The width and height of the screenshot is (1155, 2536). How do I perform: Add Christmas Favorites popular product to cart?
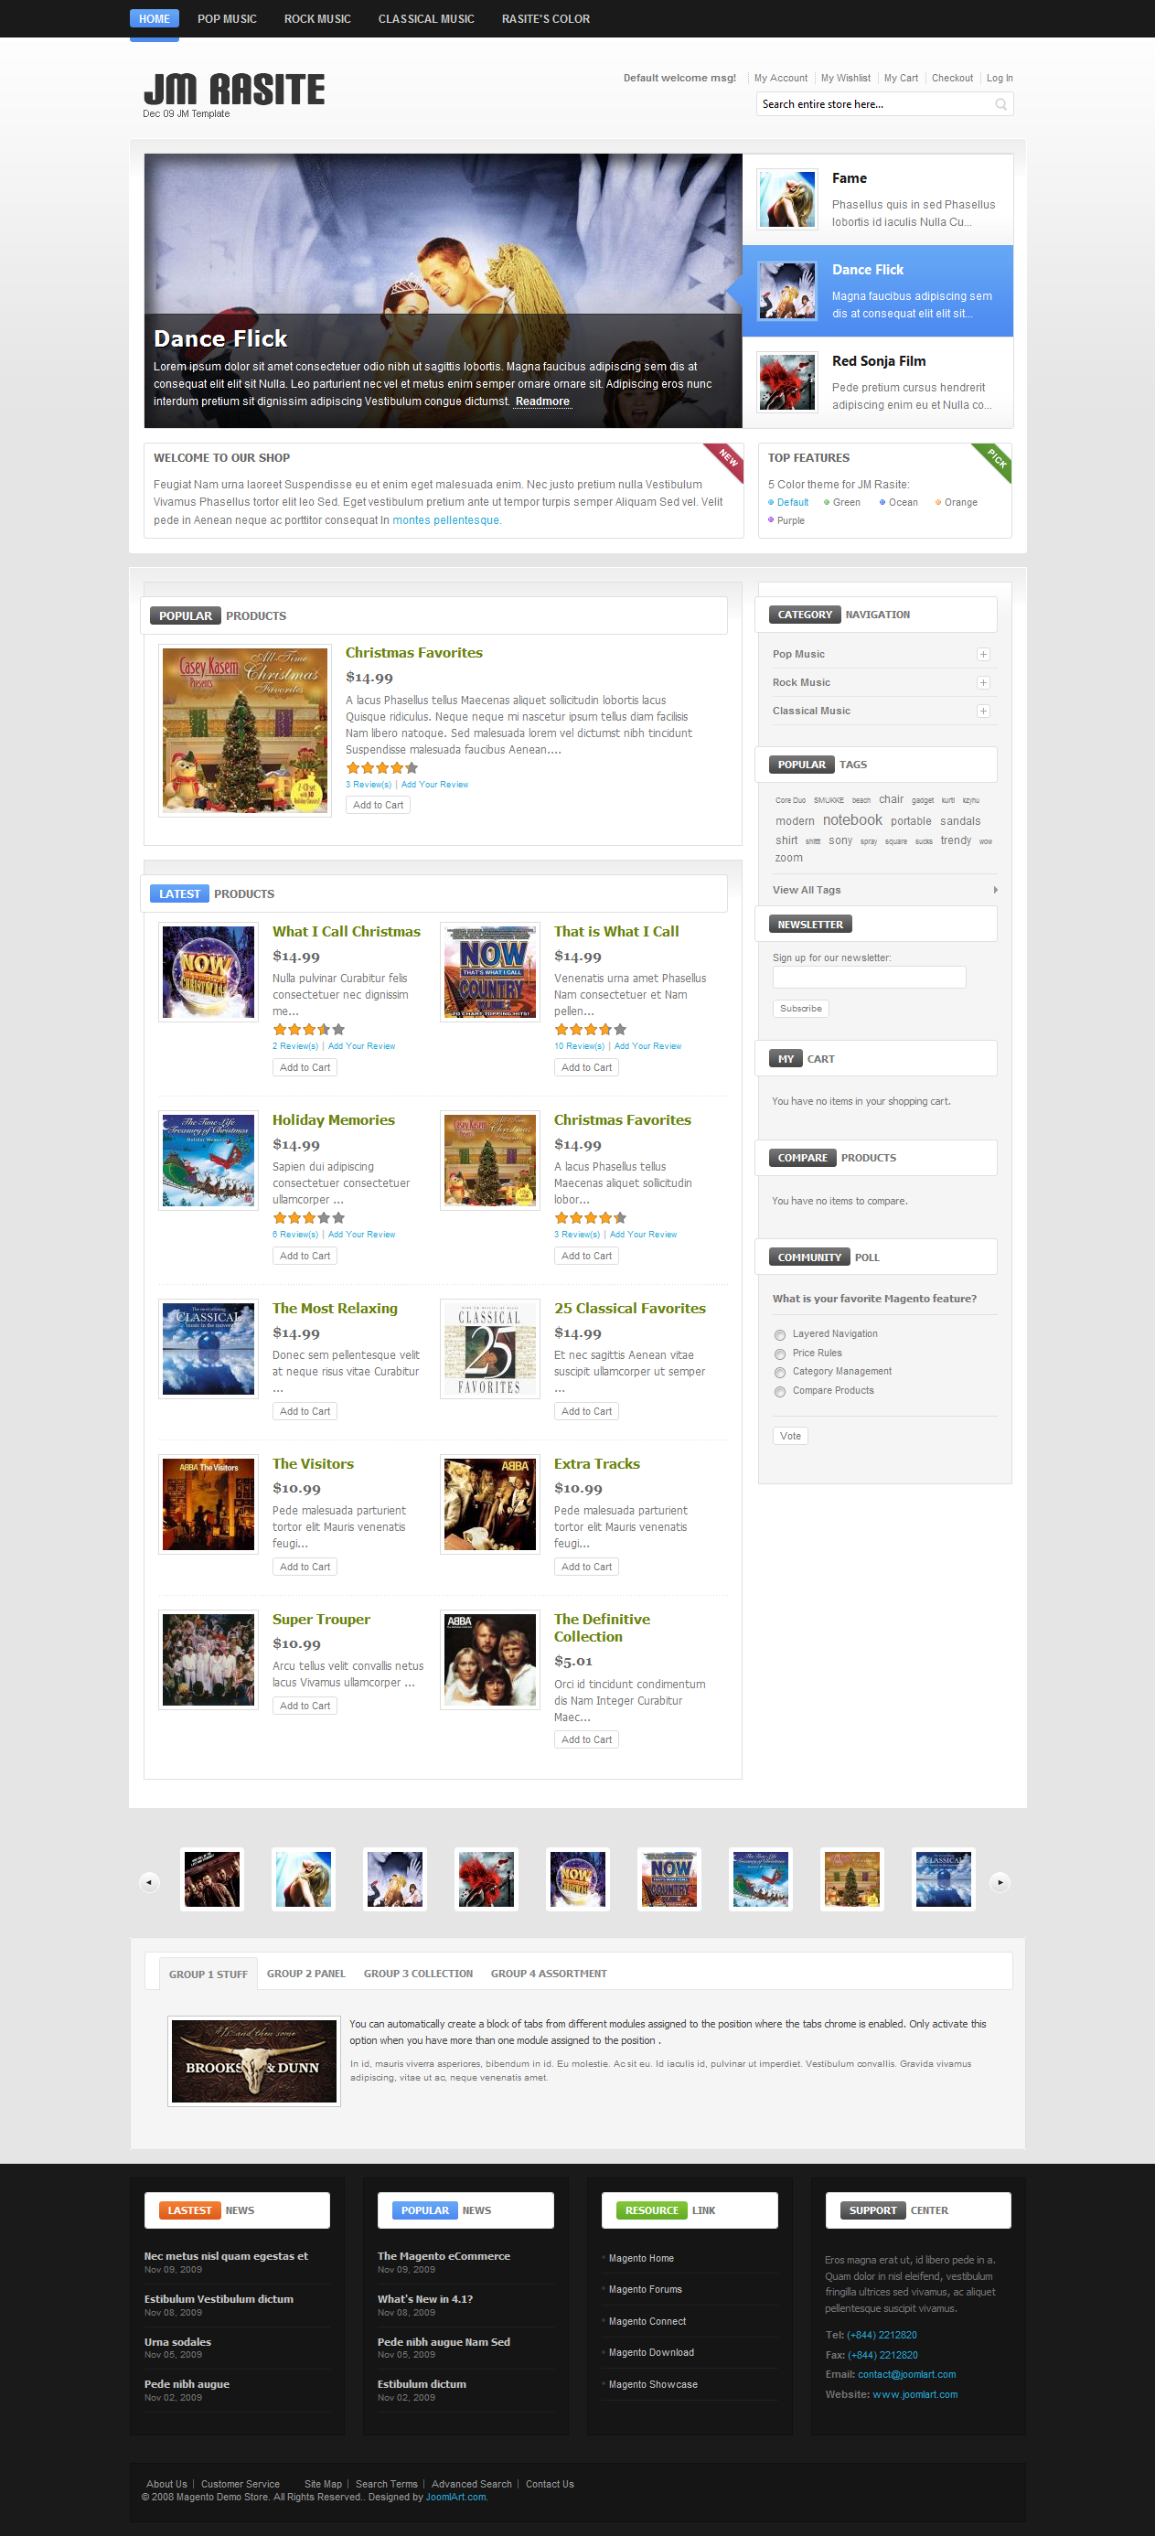(378, 806)
